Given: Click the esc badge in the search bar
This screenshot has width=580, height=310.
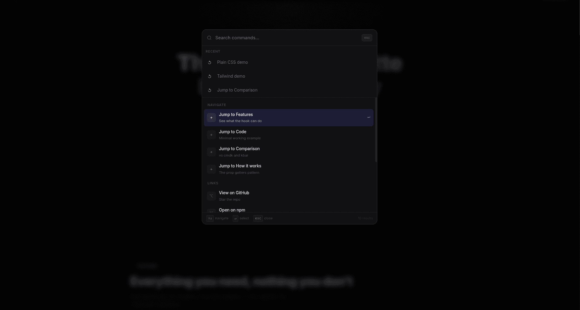Looking at the screenshot, I should (x=367, y=38).
